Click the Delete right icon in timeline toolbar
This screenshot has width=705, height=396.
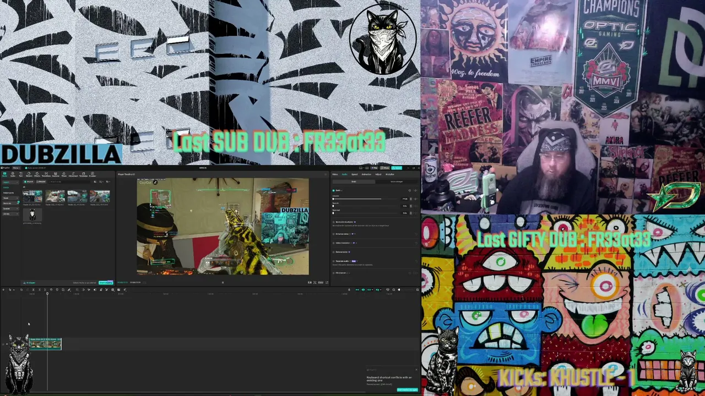45,290
